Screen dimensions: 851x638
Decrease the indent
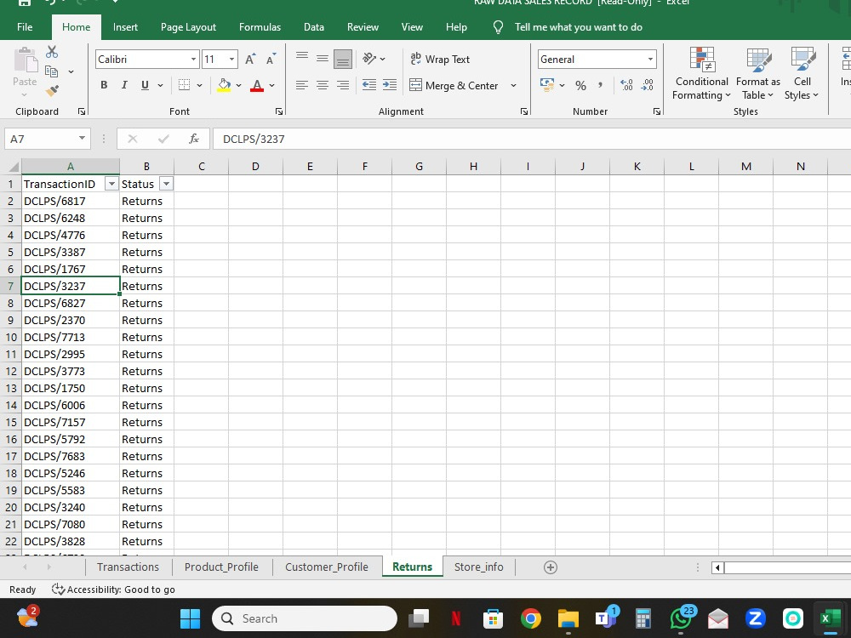pyautogui.click(x=369, y=85)
